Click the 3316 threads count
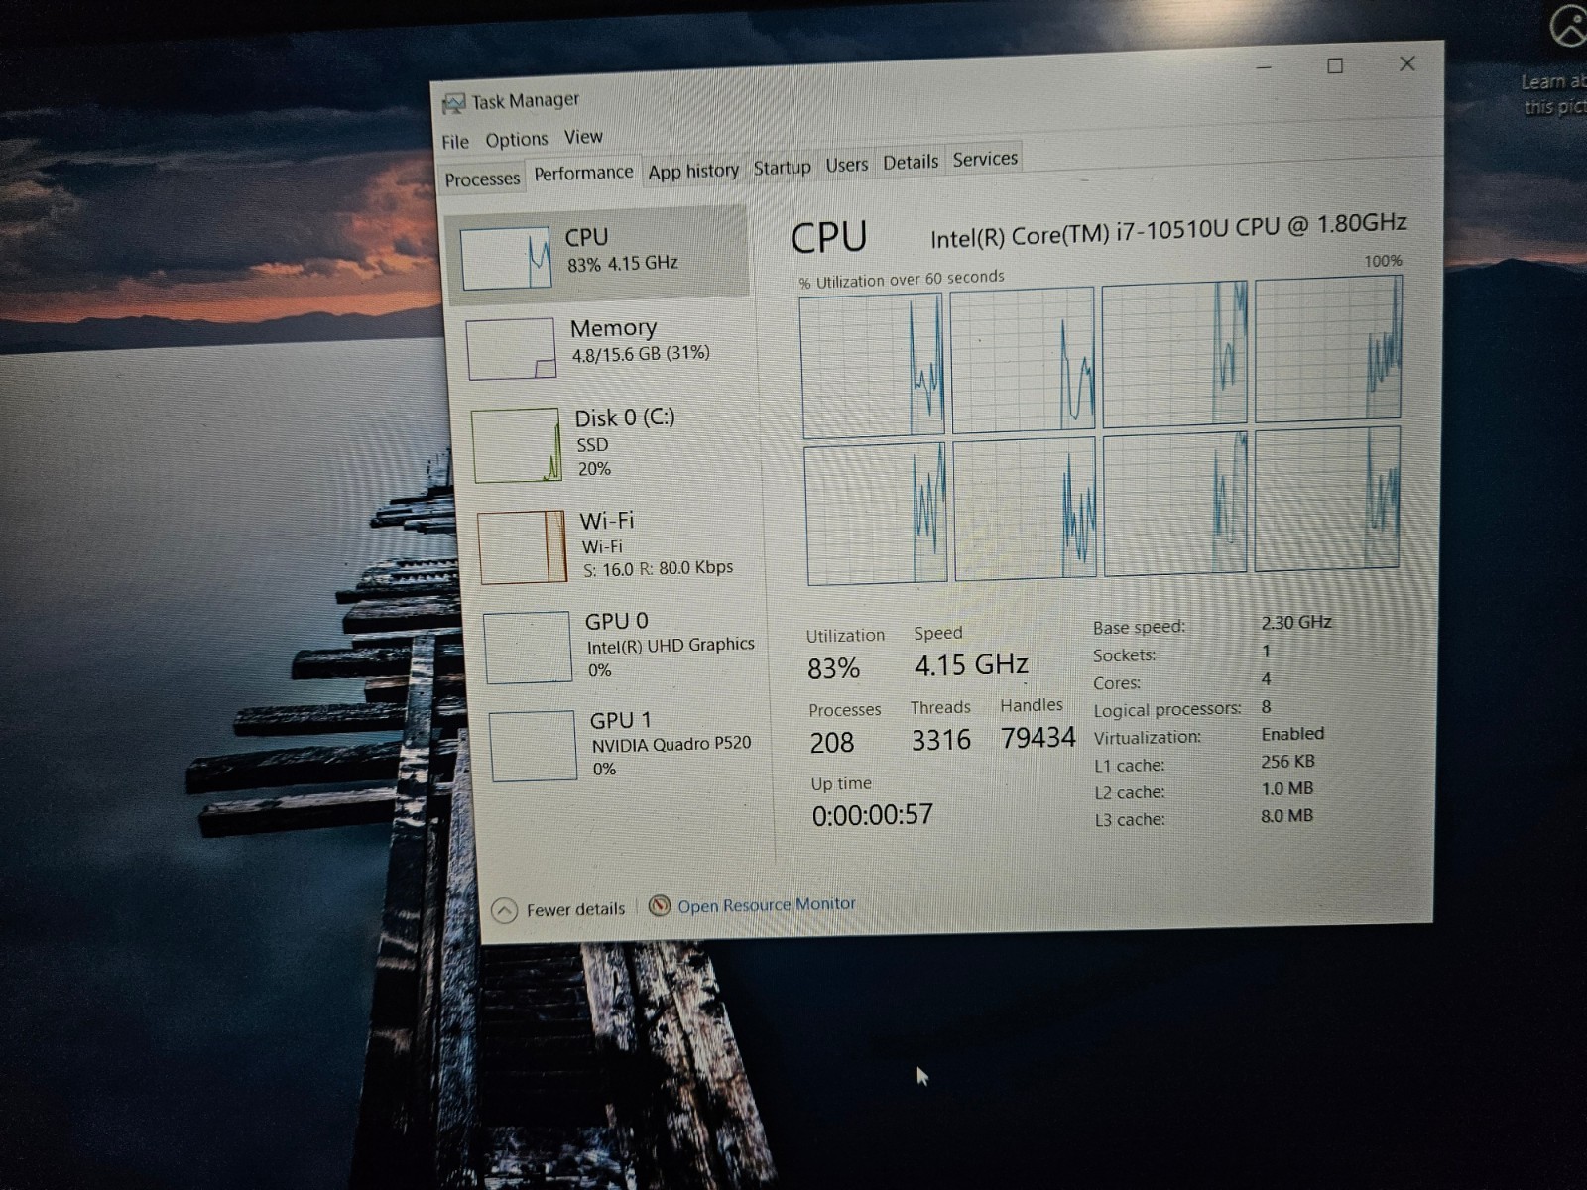 (x=941, y=740)
